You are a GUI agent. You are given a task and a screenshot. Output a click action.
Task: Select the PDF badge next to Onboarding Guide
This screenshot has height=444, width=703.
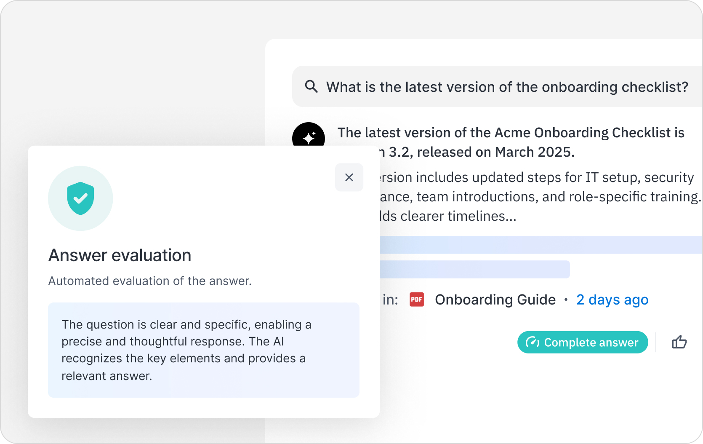coord(416,300)
